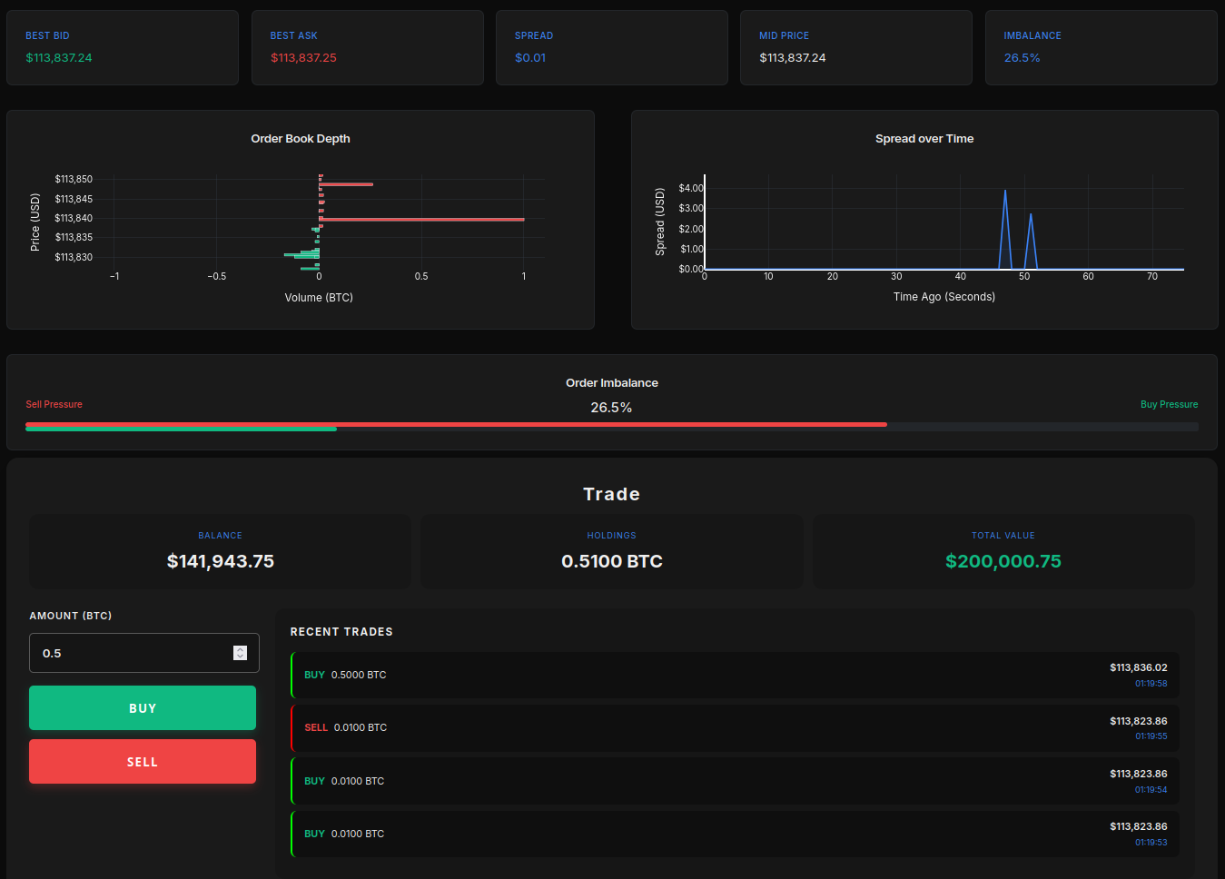The height and width of the screenshot is (879, 1225).
Task: Click the Mid Price stat card
Action: click(855, 48)
